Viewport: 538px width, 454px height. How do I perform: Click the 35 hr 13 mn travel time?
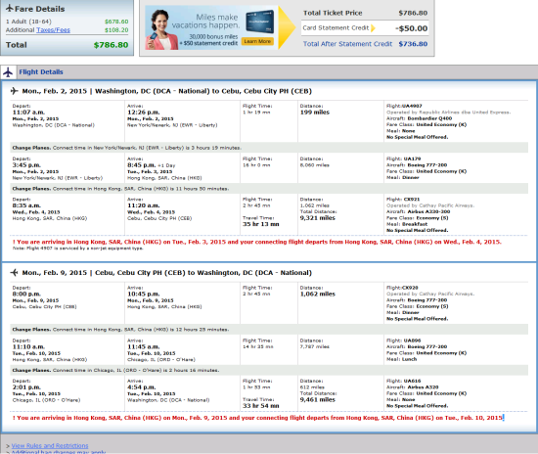[x=261, y=224]
